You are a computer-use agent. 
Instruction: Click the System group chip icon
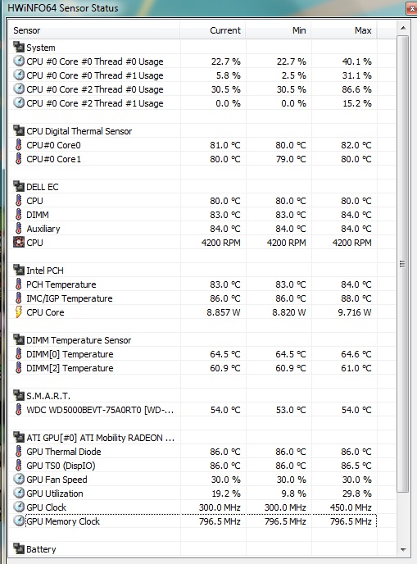tap(19, 47)
